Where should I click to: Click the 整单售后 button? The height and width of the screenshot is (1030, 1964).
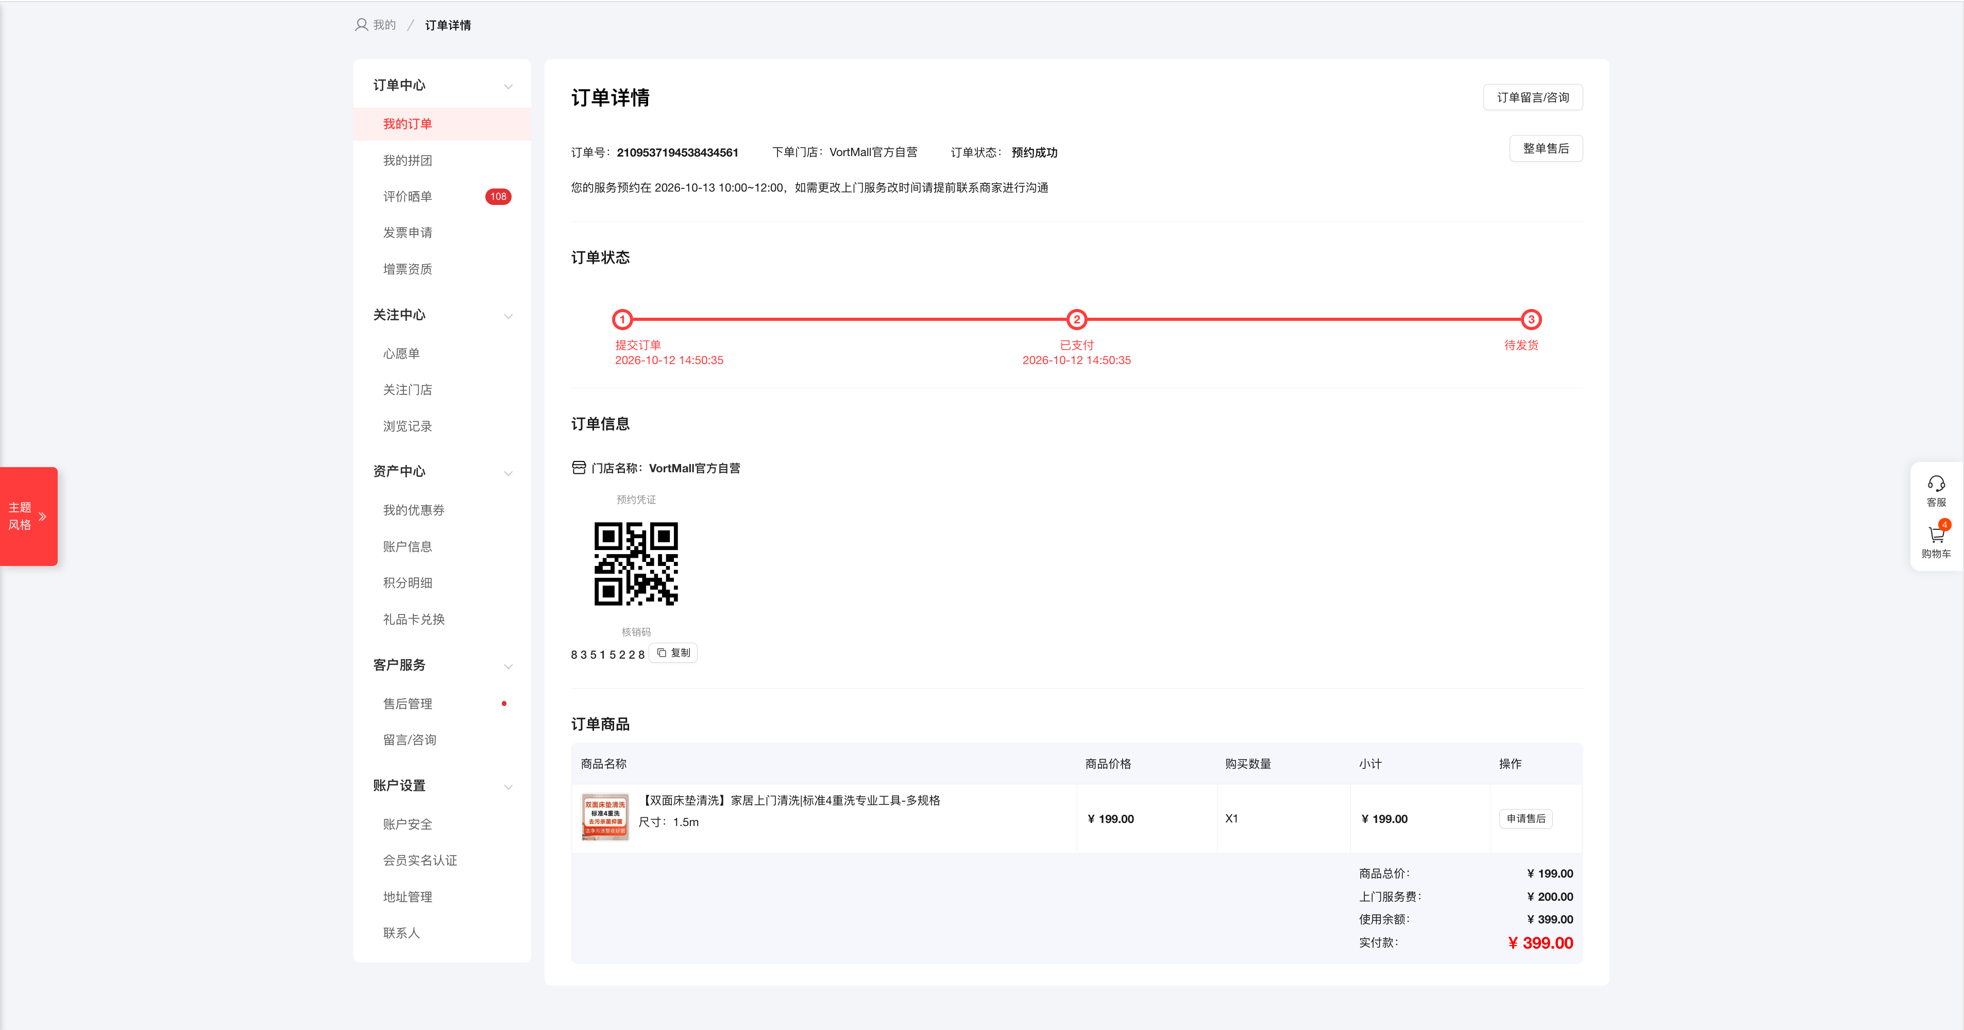[1546, 148]
